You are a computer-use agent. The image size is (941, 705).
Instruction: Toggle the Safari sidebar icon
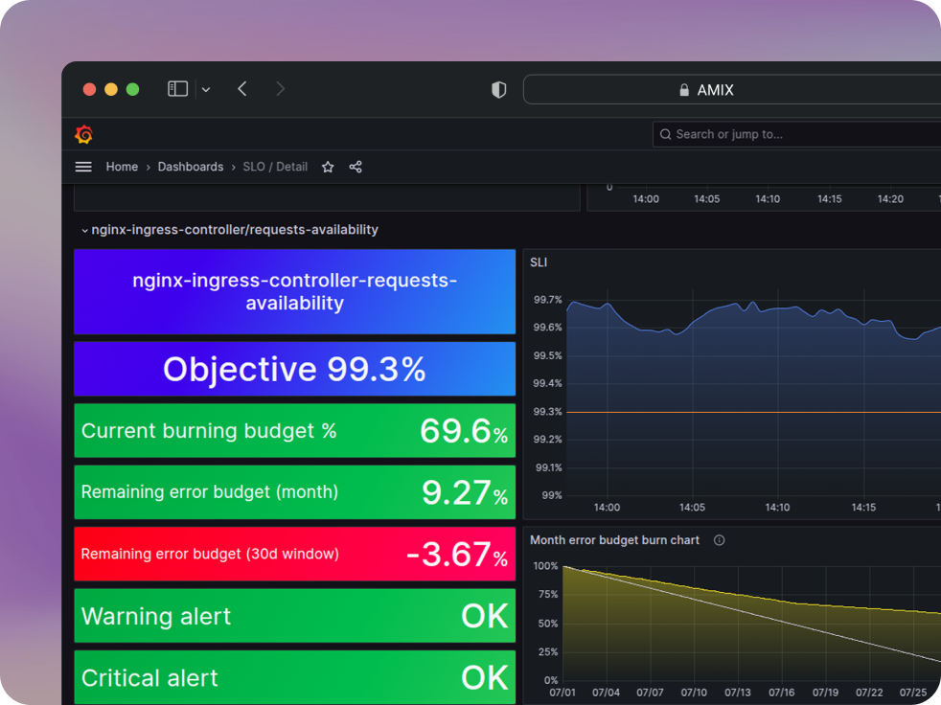pyautogui.click(x=177, y=89)
